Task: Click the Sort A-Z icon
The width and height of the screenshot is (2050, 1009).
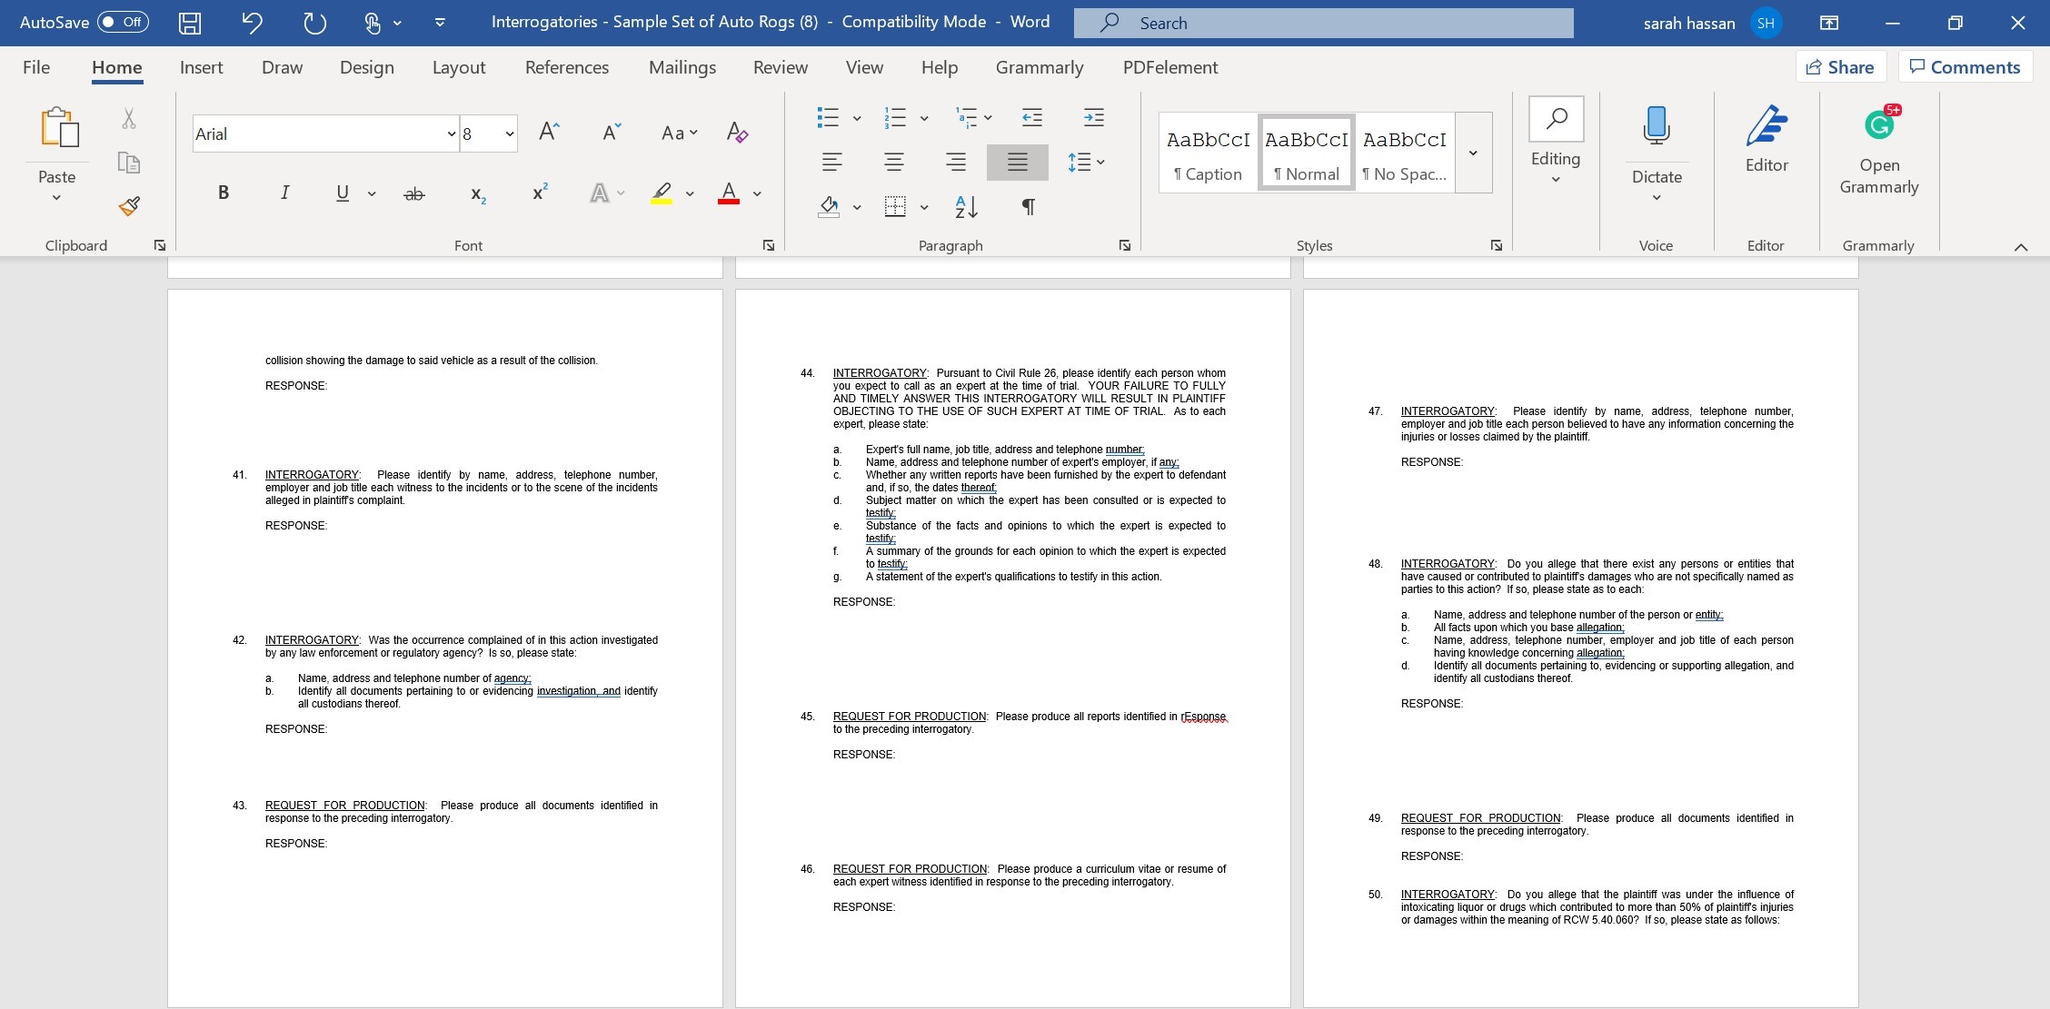Action: 966,207
